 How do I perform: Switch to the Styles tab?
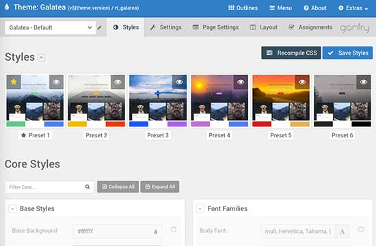coord(126,27)
